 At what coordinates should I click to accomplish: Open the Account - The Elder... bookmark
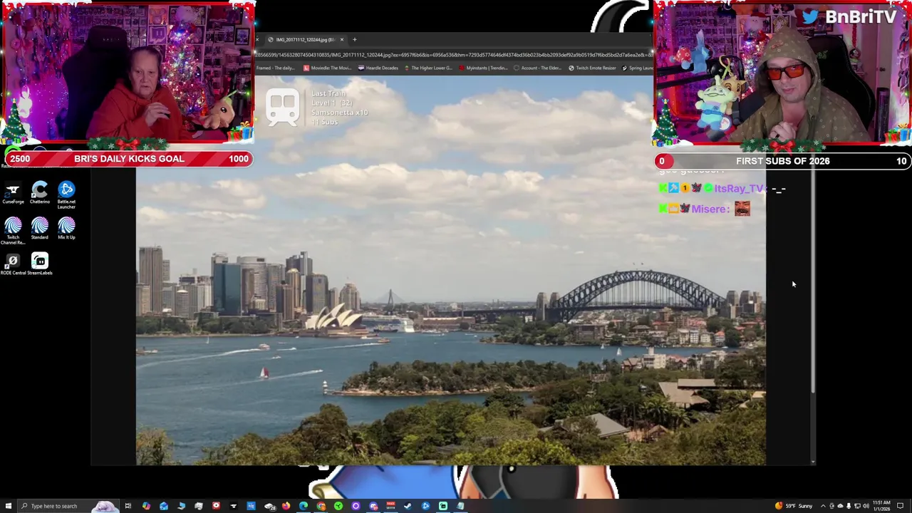[x=537, y=68]
